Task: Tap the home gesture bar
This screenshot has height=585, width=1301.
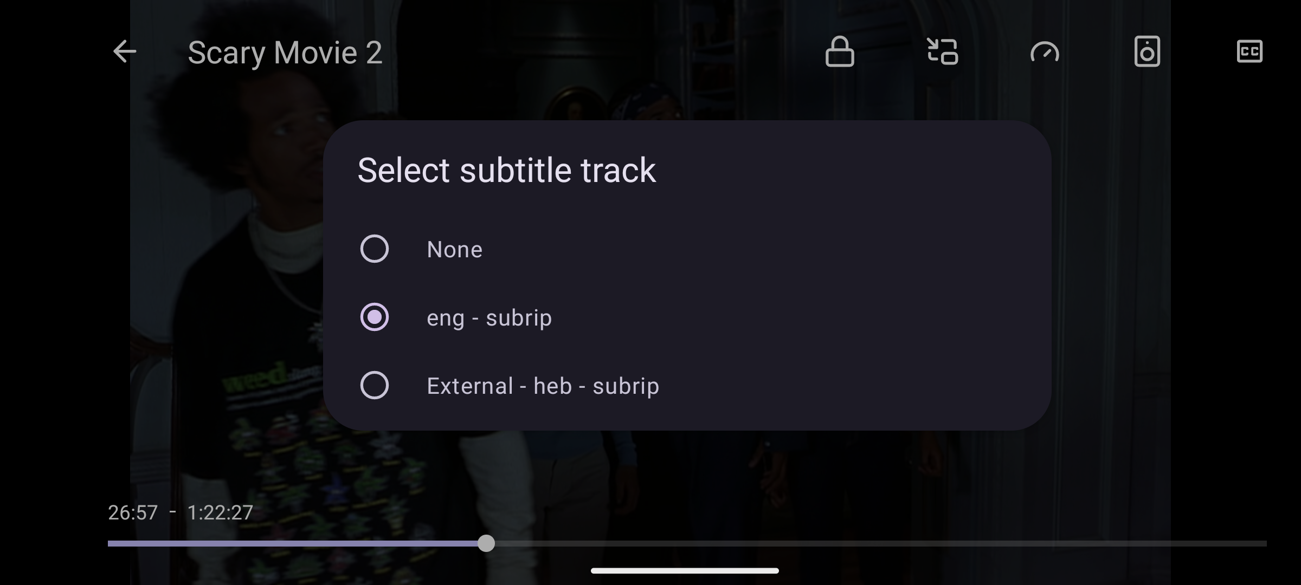Action: point(685,570)
